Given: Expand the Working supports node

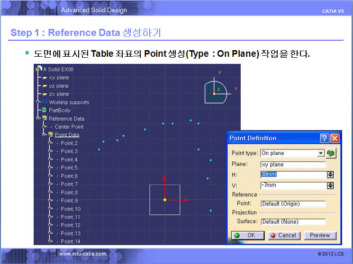Looking at the screenshot, I should tap(38, 102).
